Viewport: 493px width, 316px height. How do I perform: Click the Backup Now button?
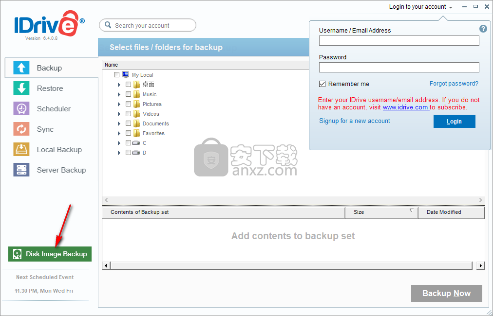(446, 294)
